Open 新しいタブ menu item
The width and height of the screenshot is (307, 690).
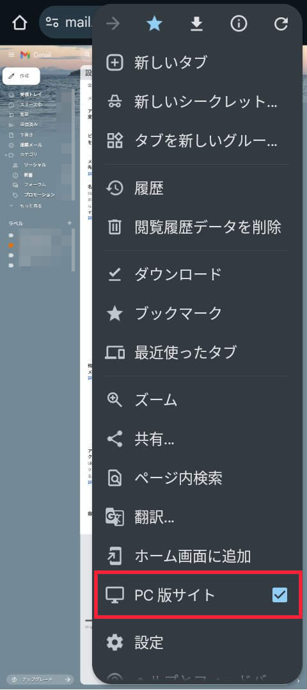[x=198, y=63]
